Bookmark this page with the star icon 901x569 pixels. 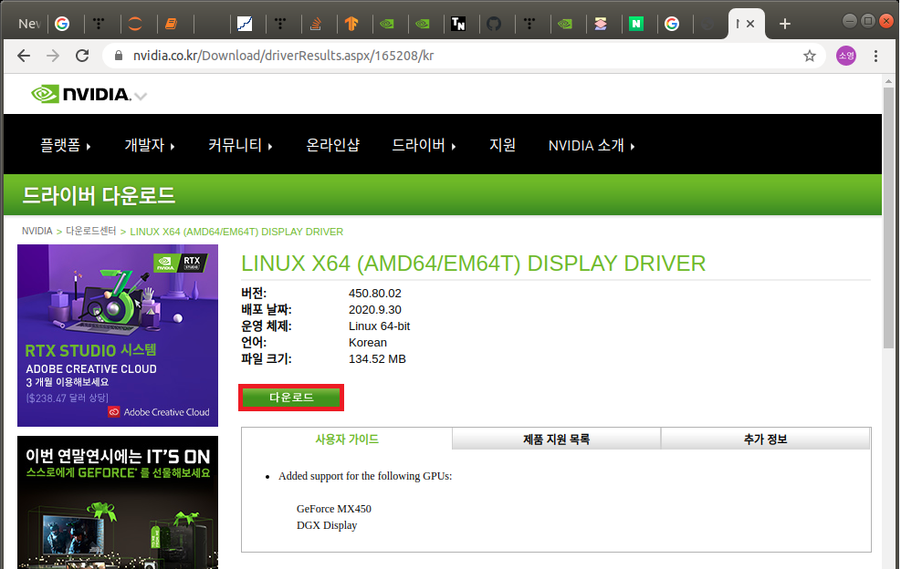point(810,56)
